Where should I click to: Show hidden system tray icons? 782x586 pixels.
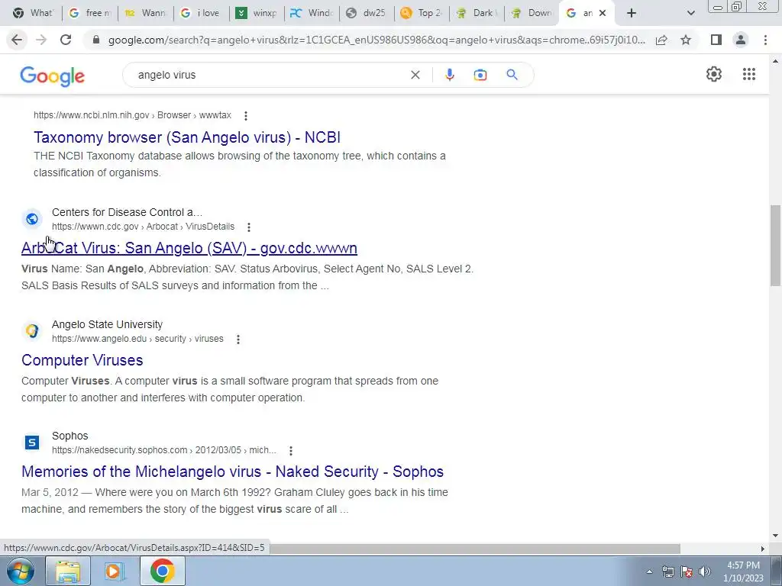(649, 572)
